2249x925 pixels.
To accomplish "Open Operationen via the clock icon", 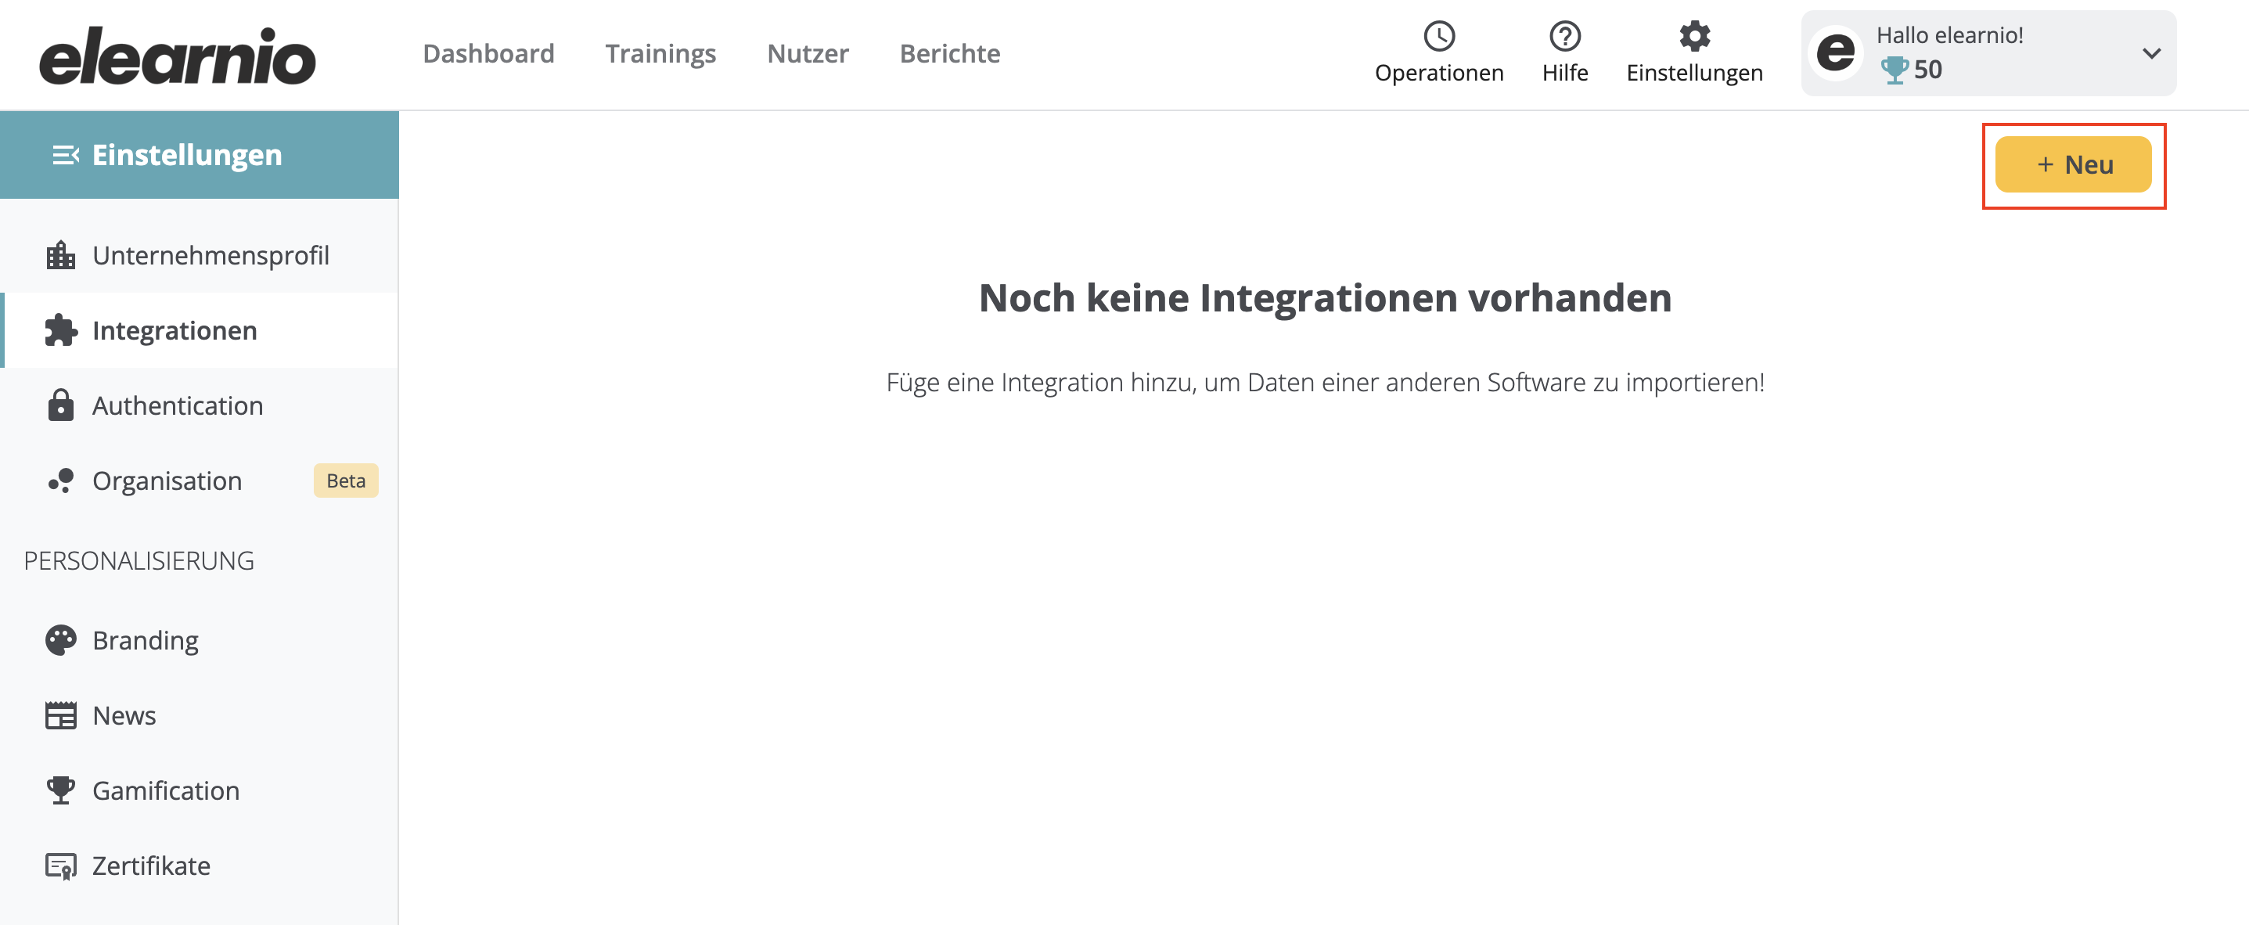I will 1439,36.
